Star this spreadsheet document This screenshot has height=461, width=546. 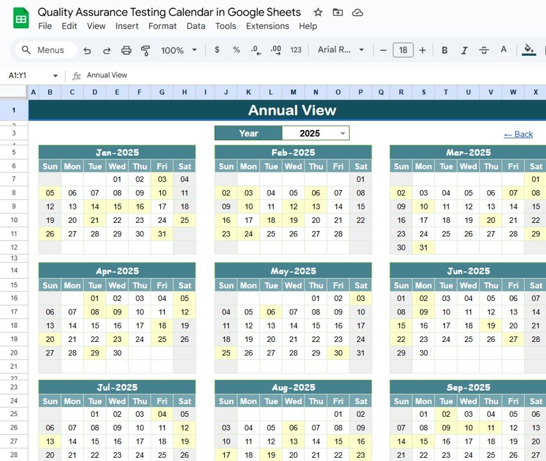tap(318, 12)
